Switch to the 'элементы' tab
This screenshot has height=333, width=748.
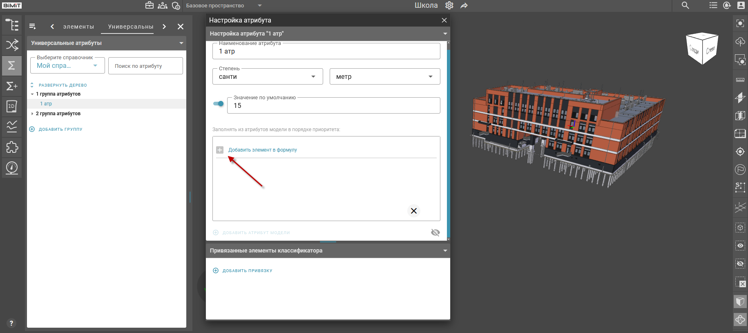pyautogui.click(x=78, y=27)
